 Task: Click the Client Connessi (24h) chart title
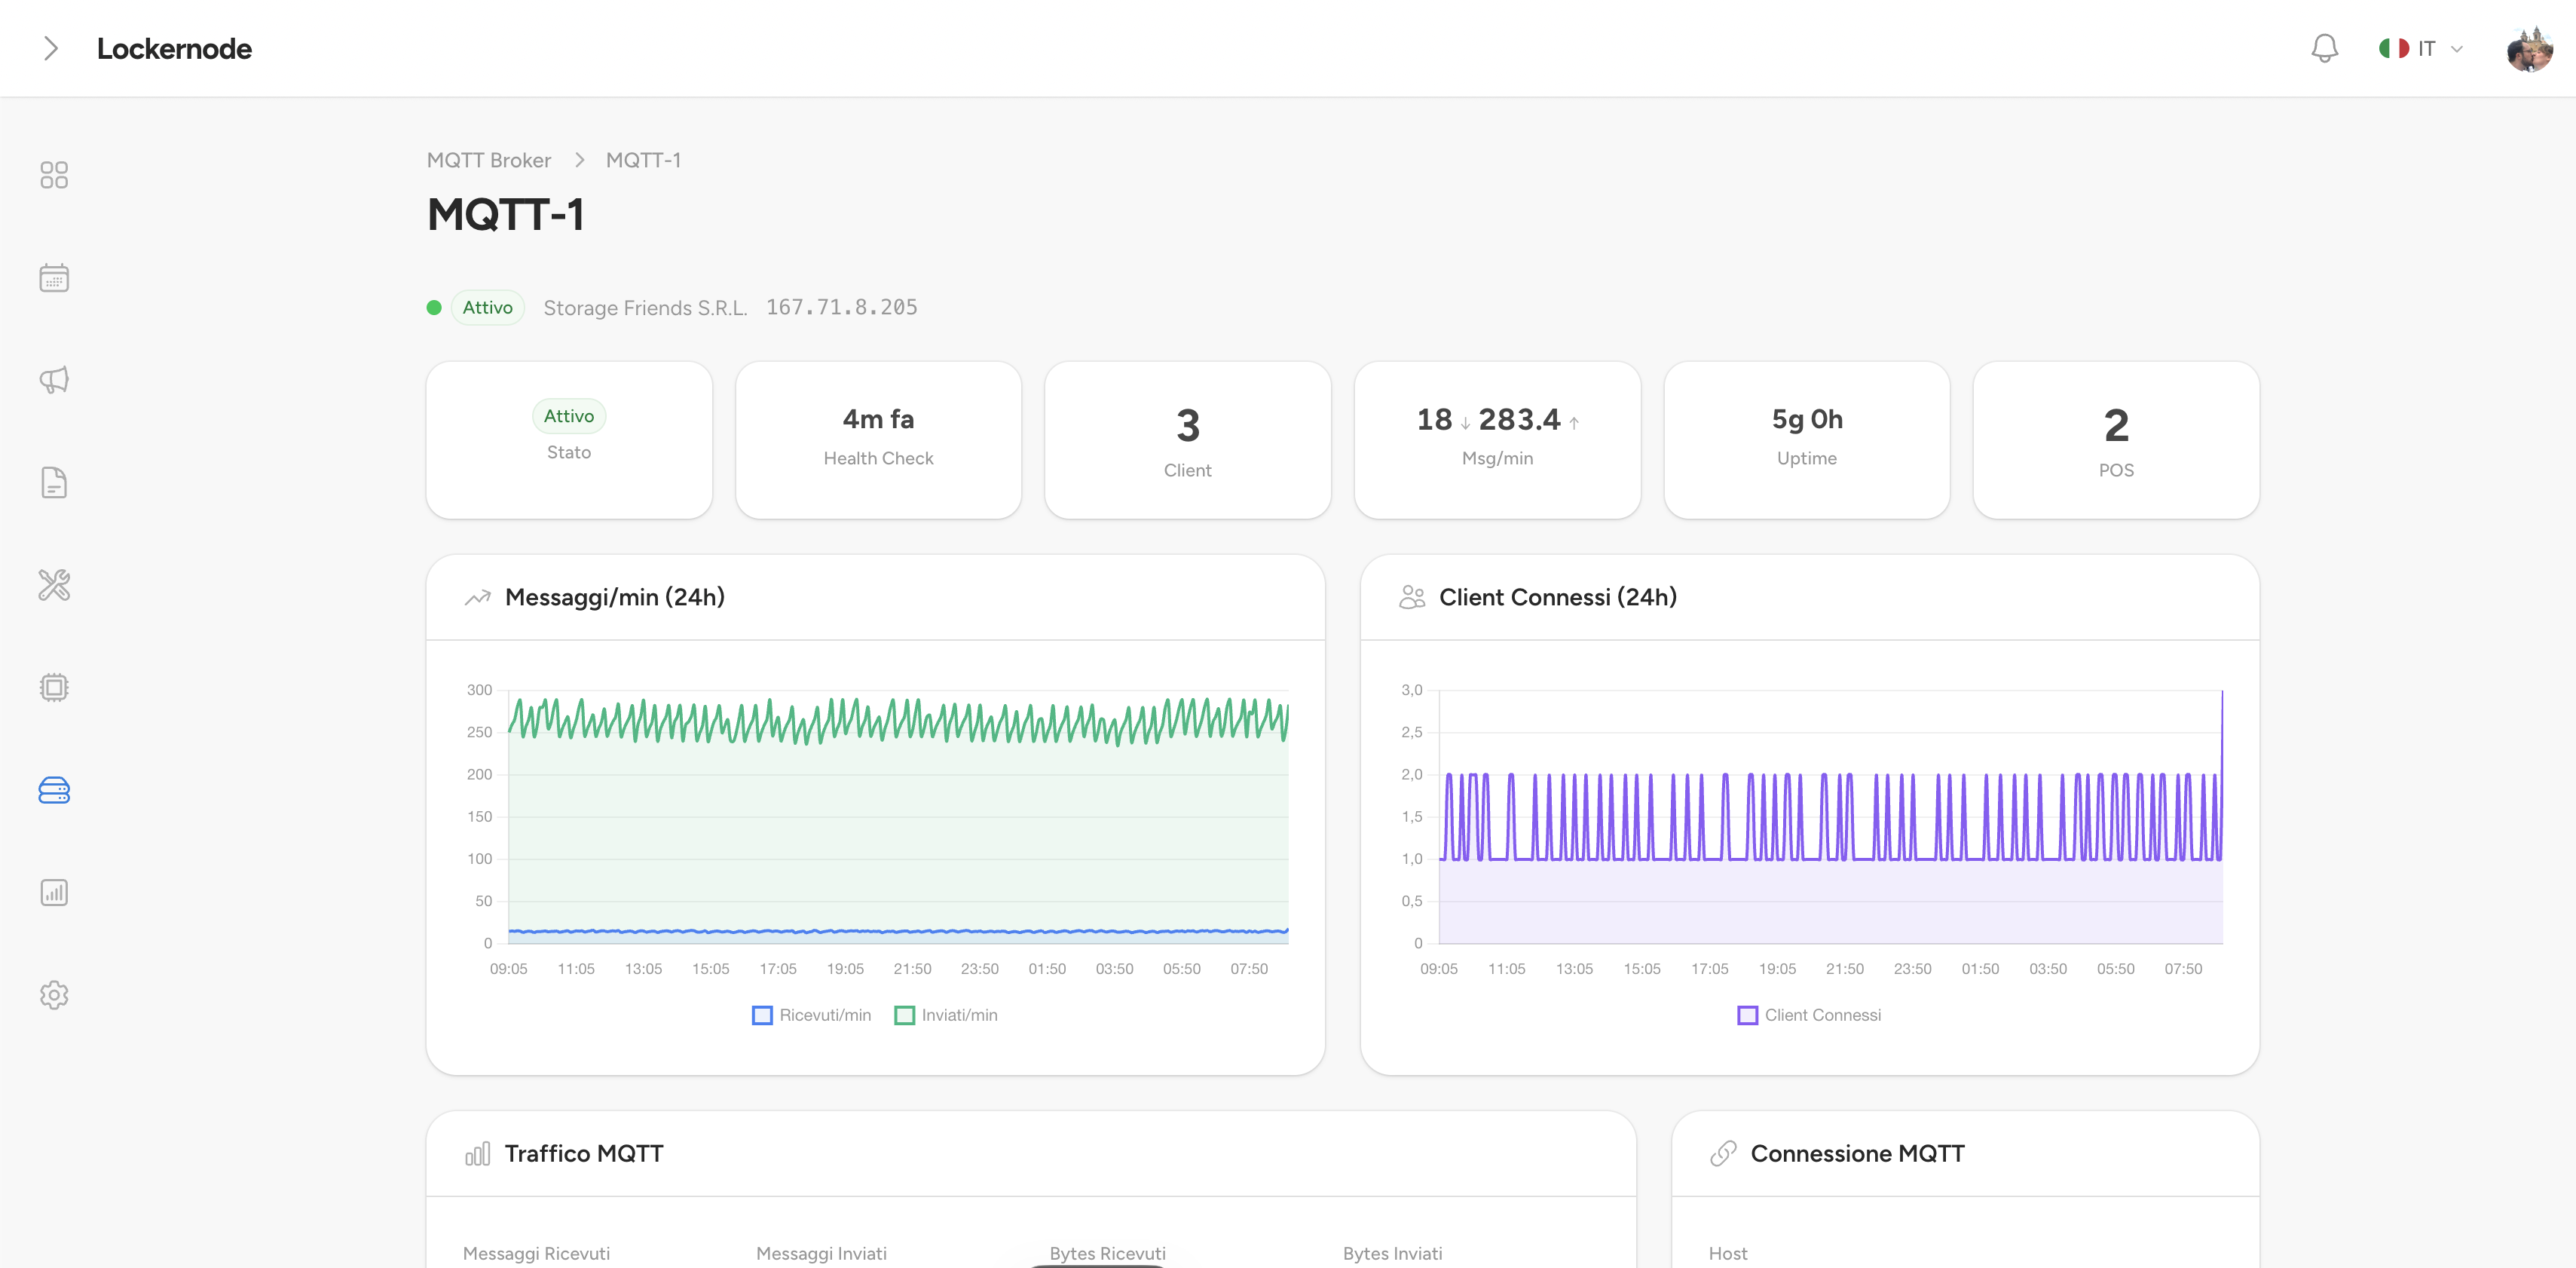(1558, 597)
